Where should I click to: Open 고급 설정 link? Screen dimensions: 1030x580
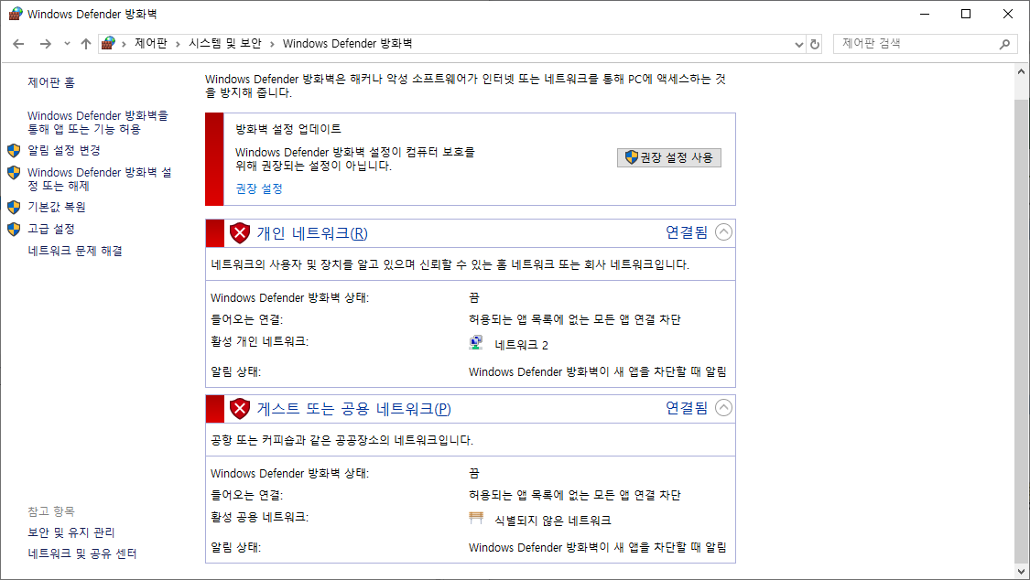coord(51,229)
